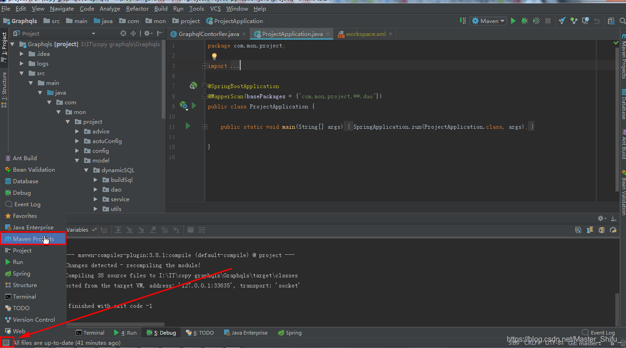Open 4: Run tool window button
This screenshot has width=626, height=348.
(125, 332)
